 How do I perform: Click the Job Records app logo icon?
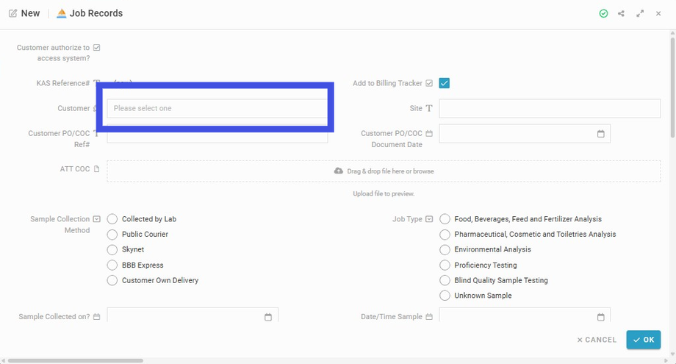tap(62, 13)
